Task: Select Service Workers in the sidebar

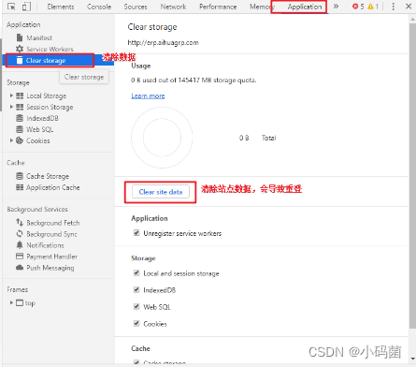Action: coord(50,49)
